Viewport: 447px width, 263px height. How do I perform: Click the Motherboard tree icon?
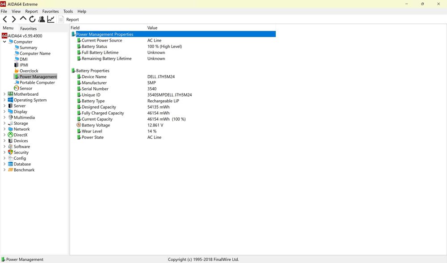11,94
